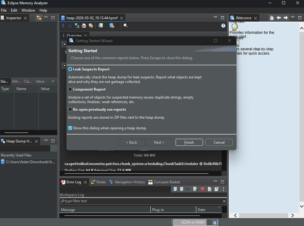This screenshot has height=226, width=304.
Task: Click the Home icon in the Welcome panel
Action: pos(272,18)
